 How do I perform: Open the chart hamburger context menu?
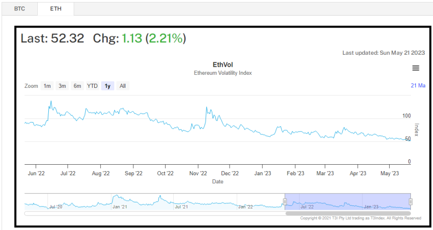click(x=415, y=68)
